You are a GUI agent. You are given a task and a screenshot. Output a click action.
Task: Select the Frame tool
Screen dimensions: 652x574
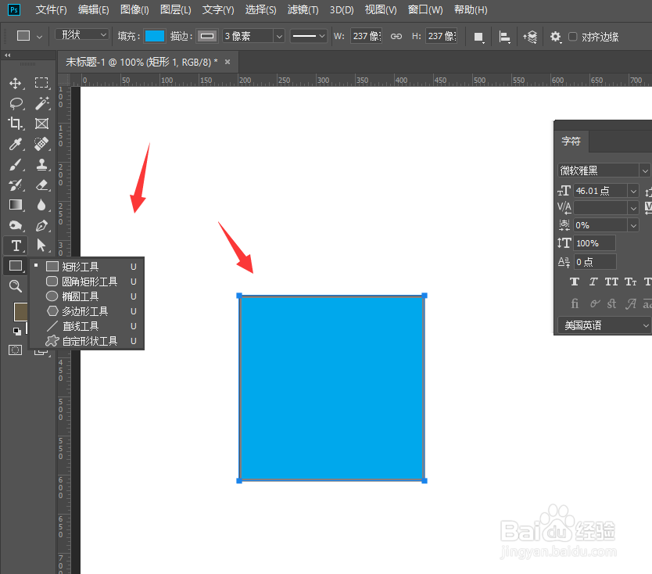[x=41, y=124]
